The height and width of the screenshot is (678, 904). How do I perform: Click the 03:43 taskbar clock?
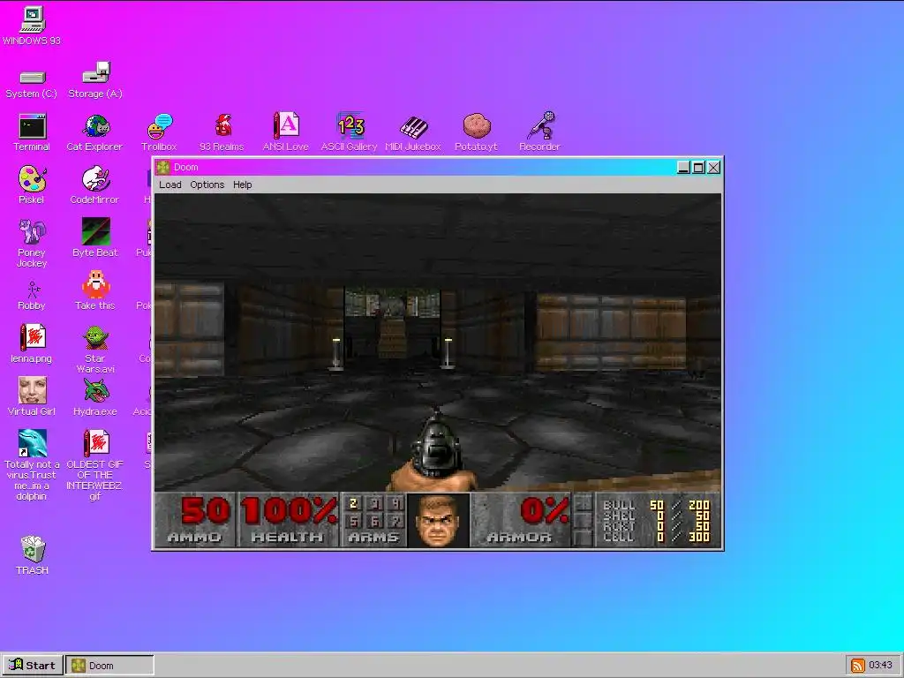pyautogui.click(x=880, y=666)
